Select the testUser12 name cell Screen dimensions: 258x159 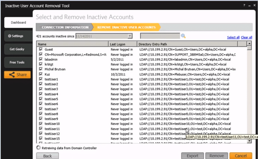pyautogui.click(x=52, y=134)
